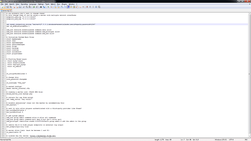Open a file using the Open folder toolbar icon
The width and height of the screenshot is (251, 141).
pyautogui.click(x=5, y=7)
